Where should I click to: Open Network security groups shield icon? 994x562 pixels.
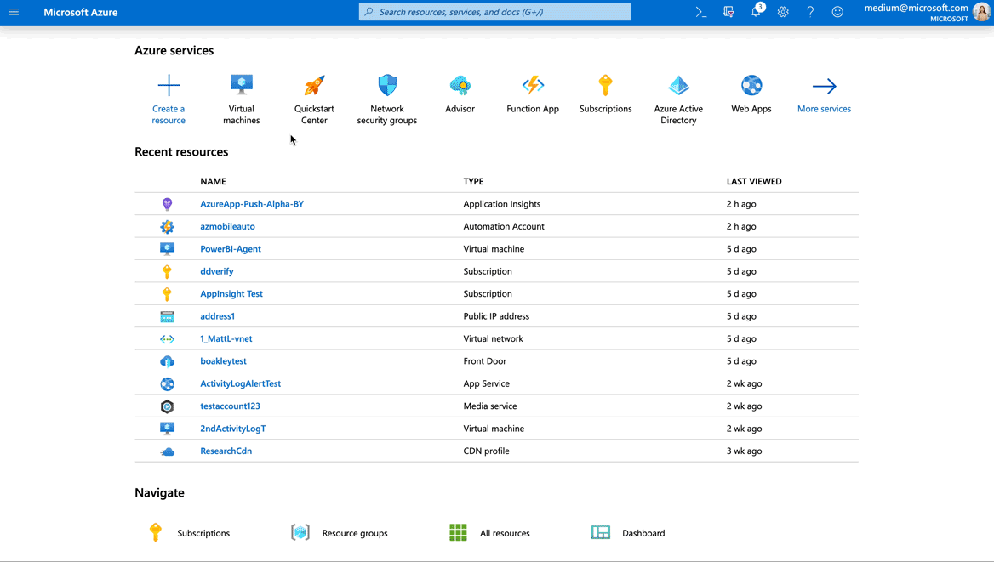point(387,85)
